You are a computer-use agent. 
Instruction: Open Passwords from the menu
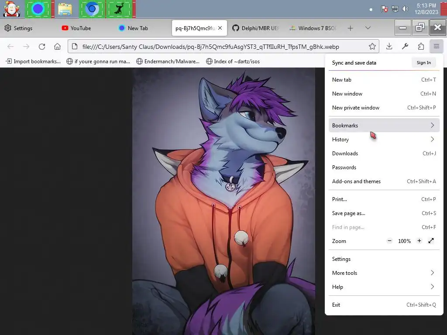(x=384, y=167)
